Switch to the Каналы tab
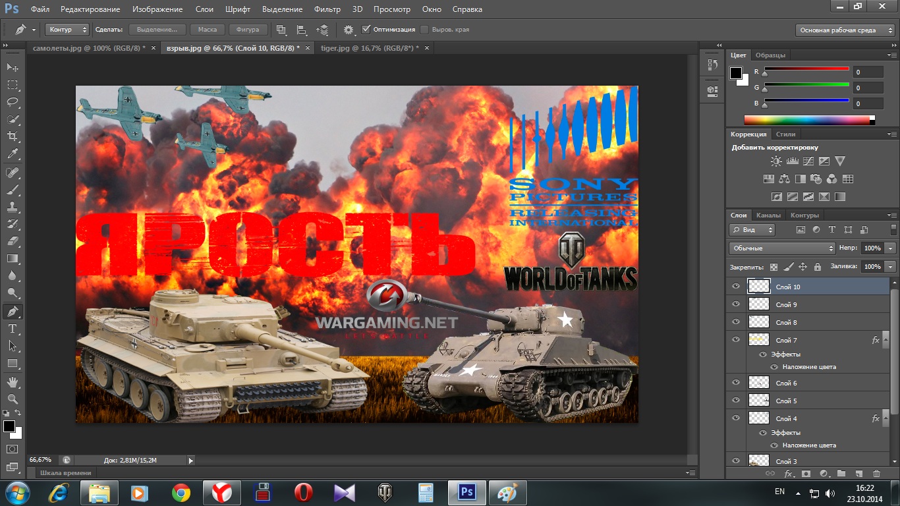The image size is (900, 506). [x=768, y=215]
